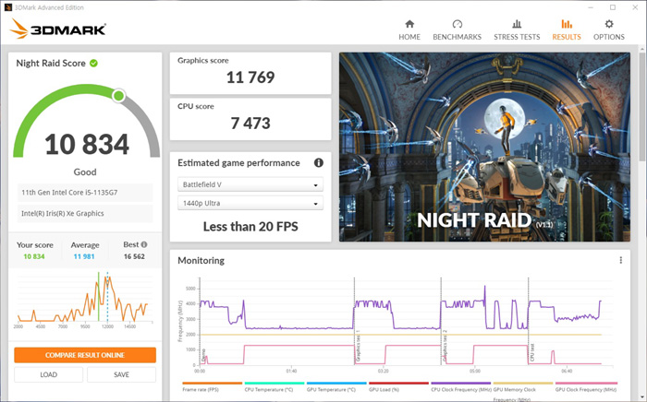Click the 11th Gen Intel Core i5-1135G7 field

[x=85, y=193]
